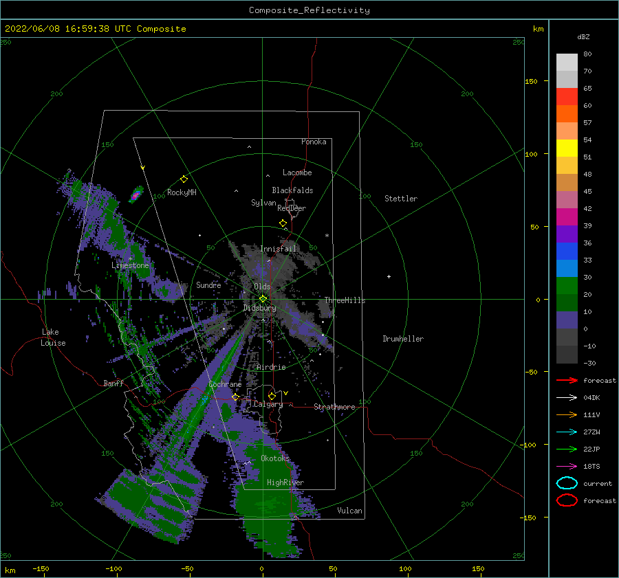Pick the purple 39-36 dBZ swatch
The height and width of the screenshot is (578, 619).
[567, 234]
